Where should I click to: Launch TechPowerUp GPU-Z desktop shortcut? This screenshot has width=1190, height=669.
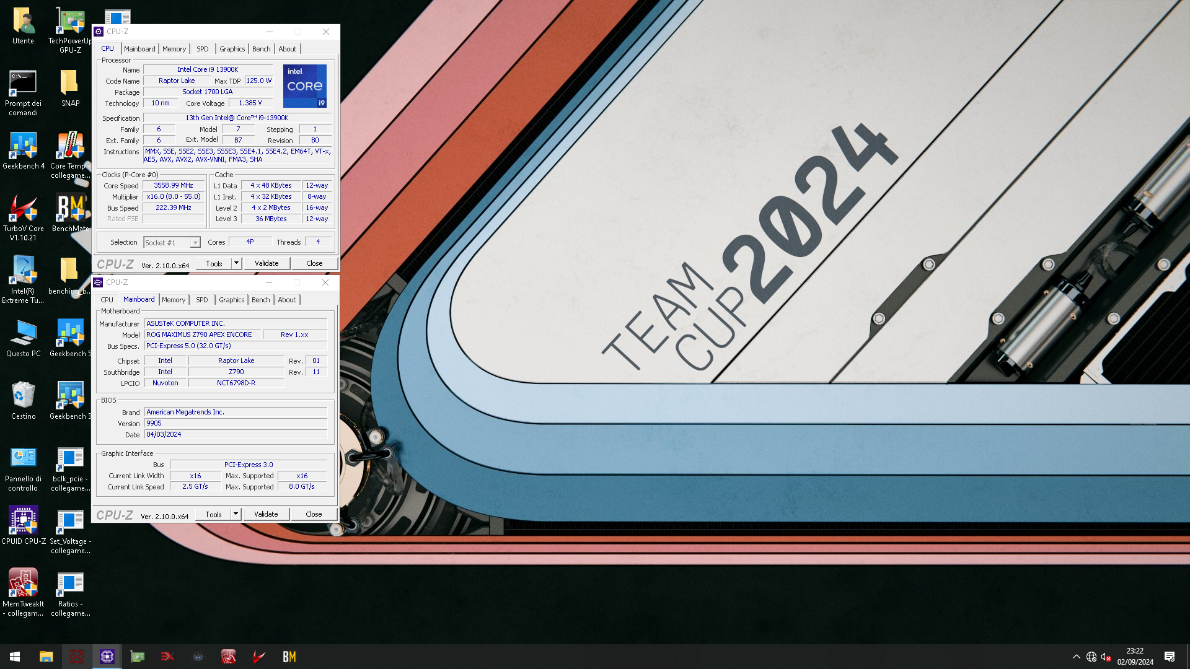tap(70, 30)
